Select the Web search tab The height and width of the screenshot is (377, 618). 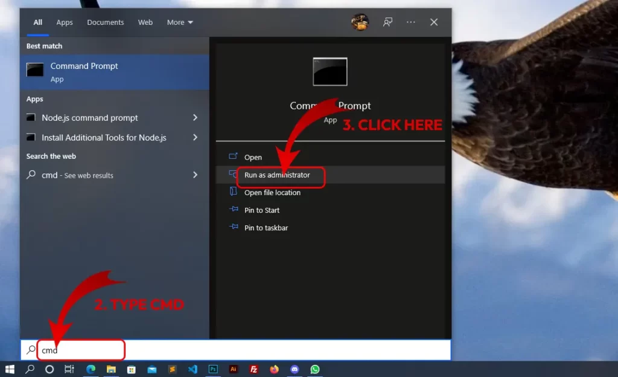coord(145,22)
